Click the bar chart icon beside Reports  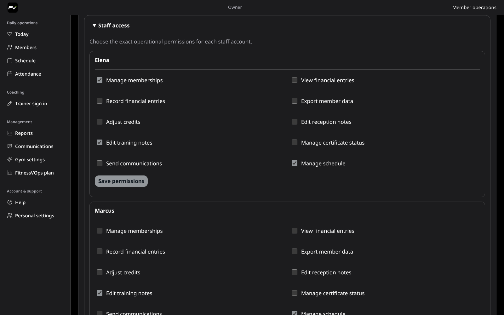(10, 133)
